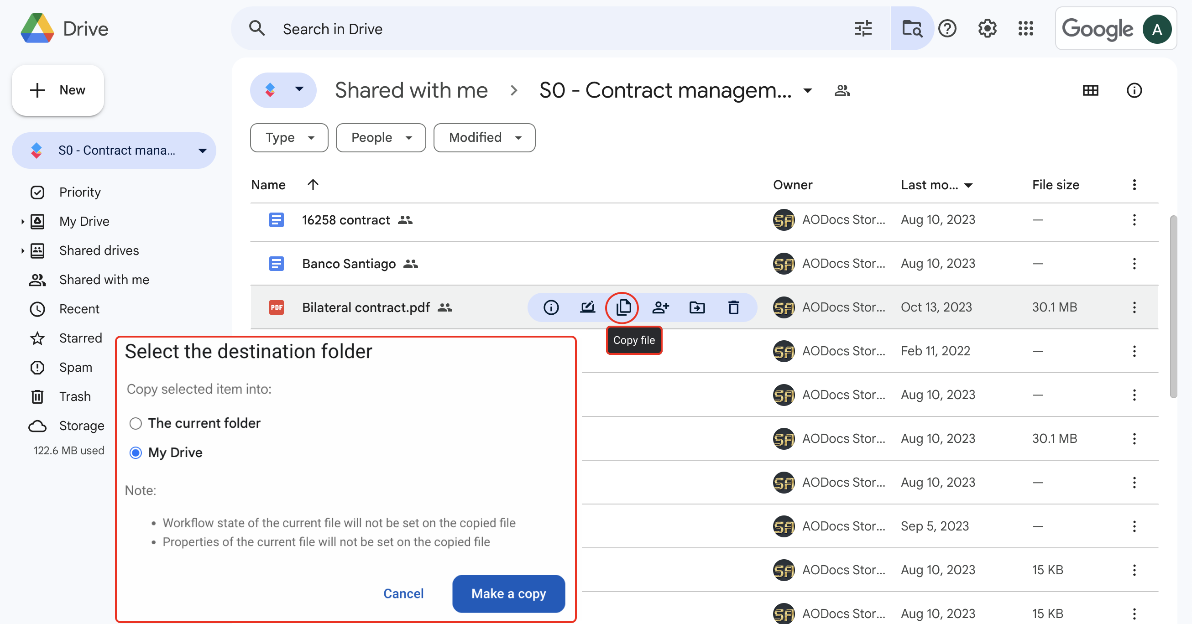Click the Make a copy button
The width and height of the screenshot is (1192, 624).
click(508, 593)
